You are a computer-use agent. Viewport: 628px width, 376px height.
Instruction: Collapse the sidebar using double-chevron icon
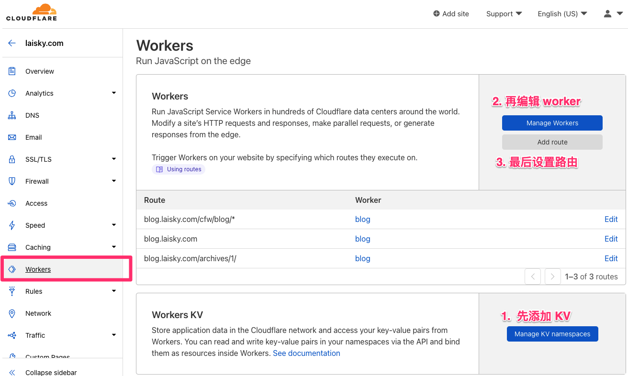[12, 372]
